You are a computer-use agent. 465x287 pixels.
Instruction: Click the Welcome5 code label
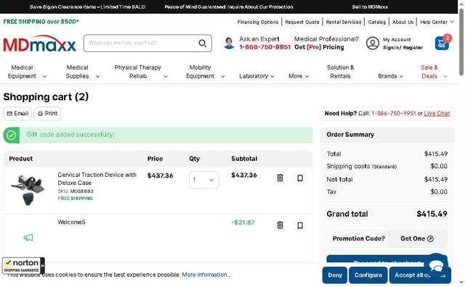[71, 222]
